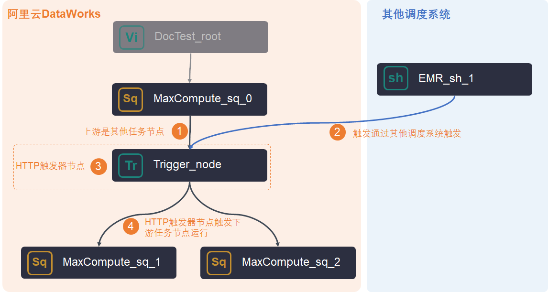This screenshot has height=292, width=548.
Task: Select the Trigger_node label
Action: tap(187, 164)
